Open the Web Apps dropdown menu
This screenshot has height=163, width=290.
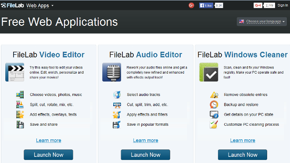click(x=40, y=6)
